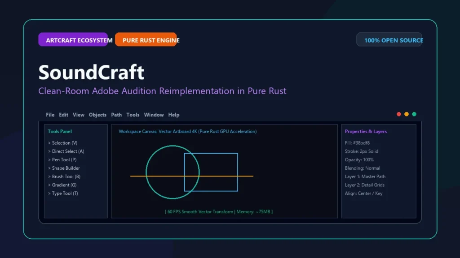Click the Workspace Canvas title text
The height and width of the screenshot is (258, 460).
(188, 131)
